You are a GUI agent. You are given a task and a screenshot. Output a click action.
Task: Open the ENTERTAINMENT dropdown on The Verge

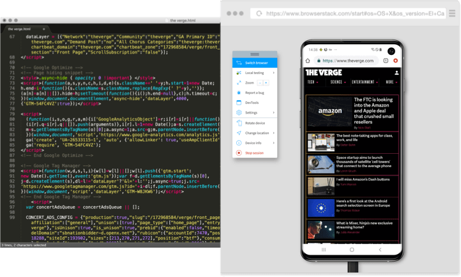(x=365, y=82)
